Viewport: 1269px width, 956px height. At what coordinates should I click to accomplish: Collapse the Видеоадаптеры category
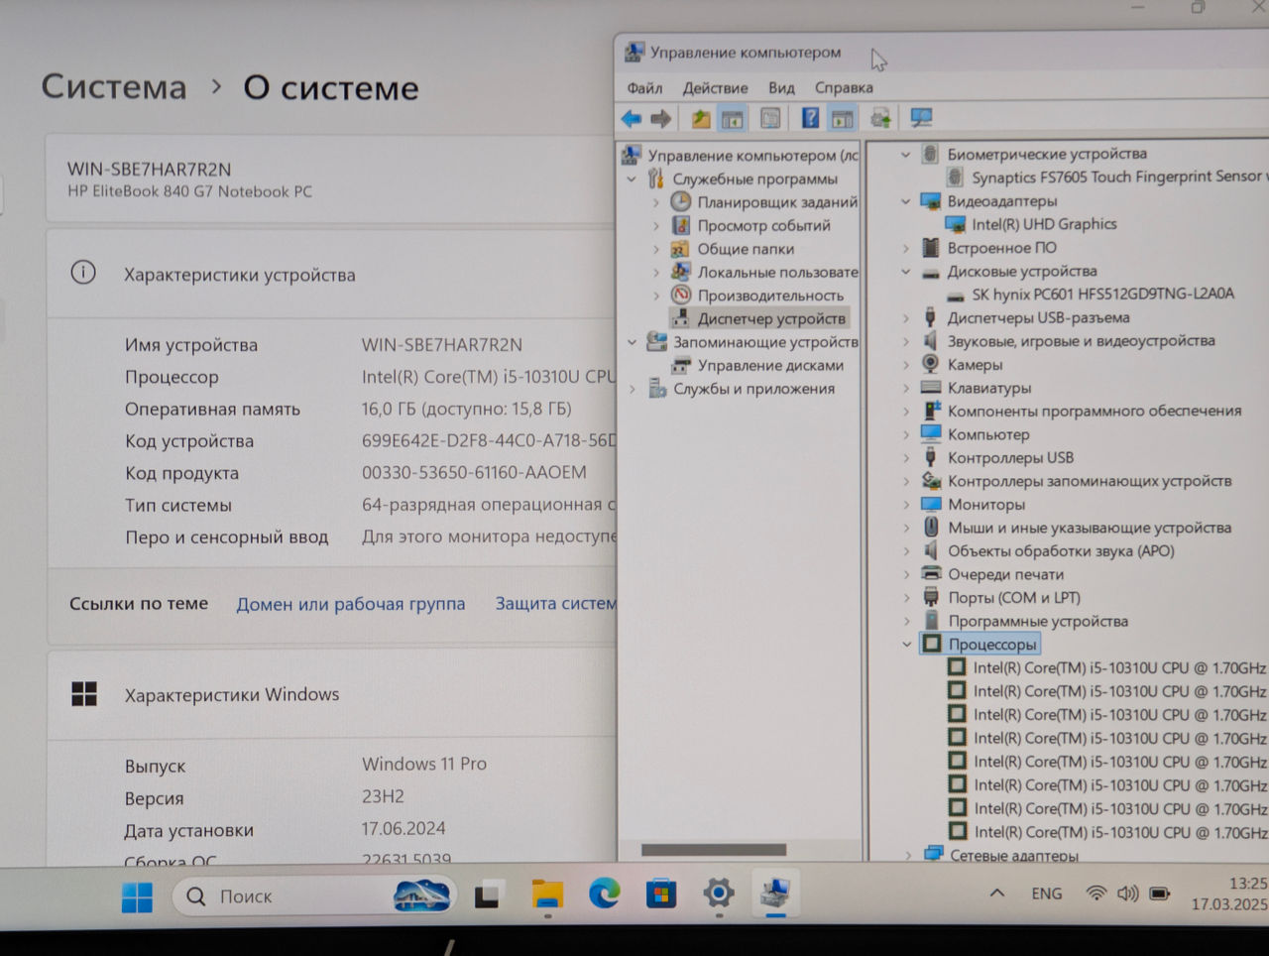(905, 201)
